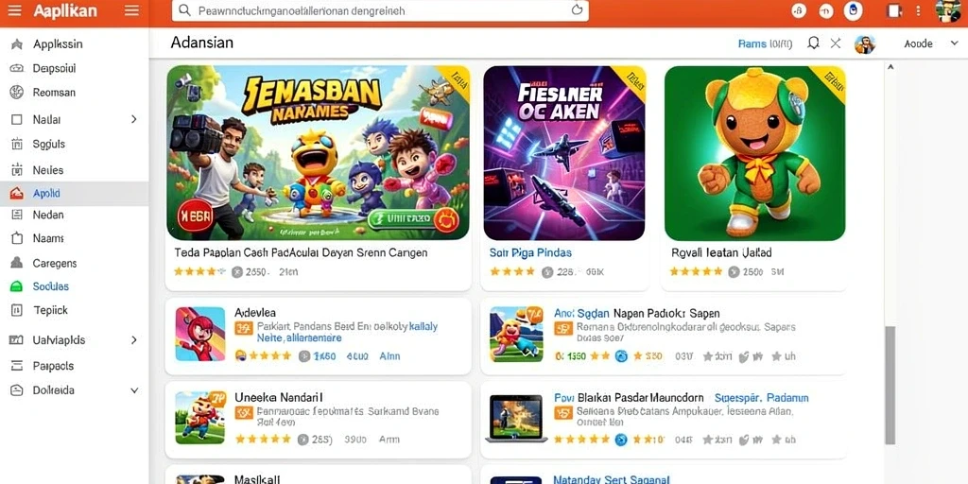The image size is (968, 484).
Task: Click the search magnifier icon
Action: coord(184,10)
